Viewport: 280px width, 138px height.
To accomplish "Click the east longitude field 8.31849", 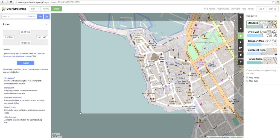I will [x=42, y=37].
